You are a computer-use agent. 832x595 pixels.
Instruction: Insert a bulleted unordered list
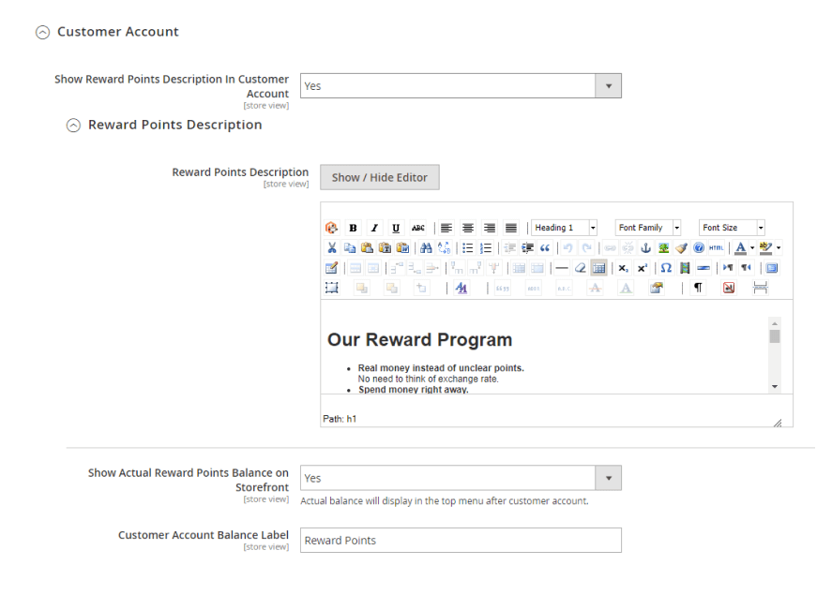[467, 247]
